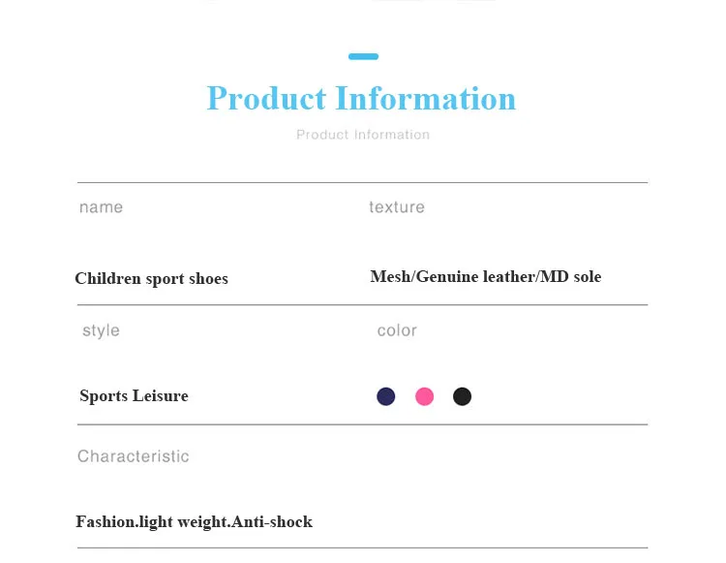Click the word 'Product' in blue heading
The image size is (726, 563).
click(267, 98)
